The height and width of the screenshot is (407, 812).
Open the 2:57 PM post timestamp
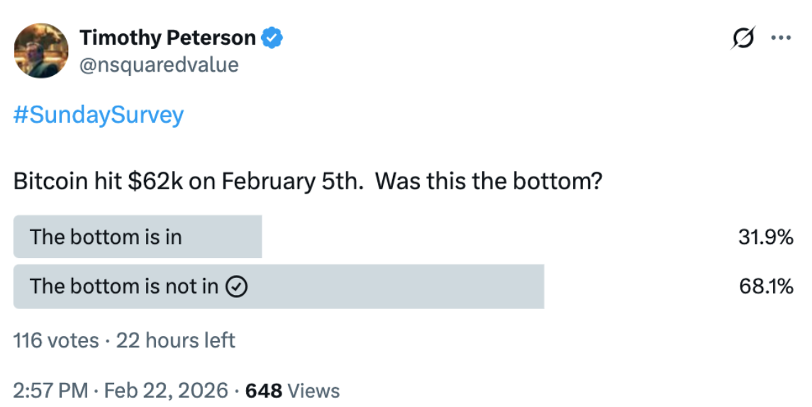pyautogui.click(x=51, y=390)
